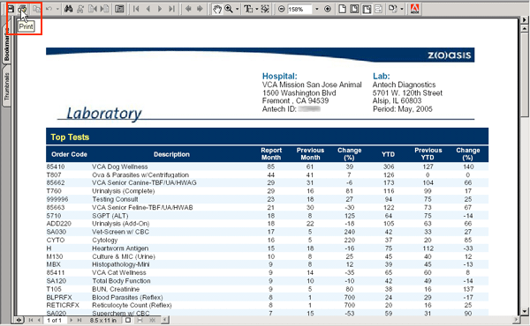Click Go to Previous View arrow
The height and width of the screenshot is (326, 530).
coord(188,9)
